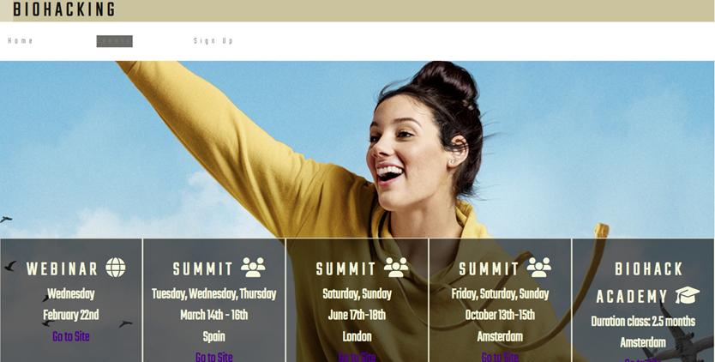
Task: Click the March 14th - 16th date text
Action: click(213, 315)
